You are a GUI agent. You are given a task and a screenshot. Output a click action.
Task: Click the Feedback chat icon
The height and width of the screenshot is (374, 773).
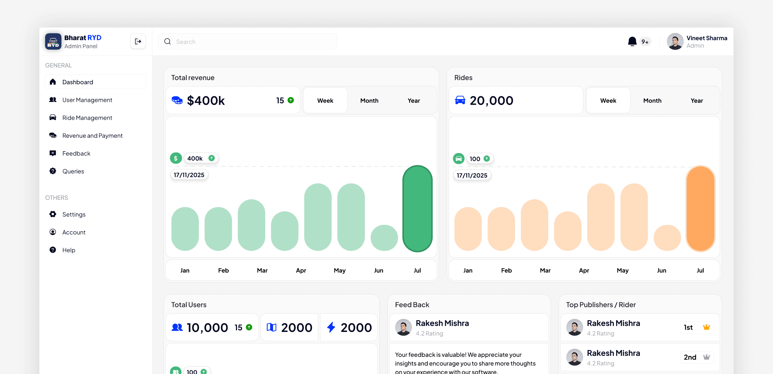tap(53, 153)
